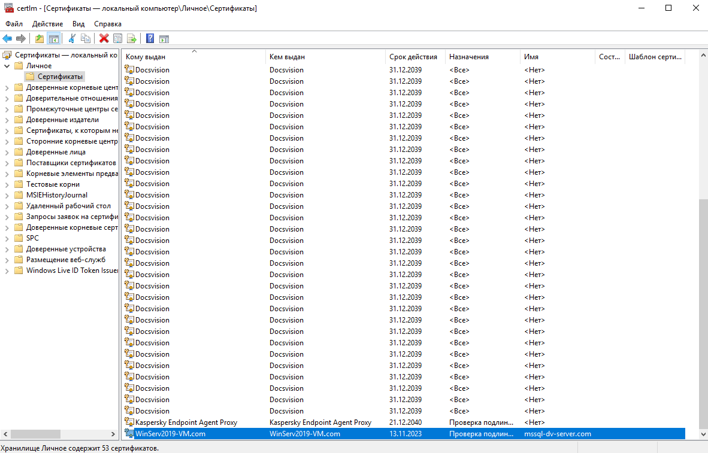The height and width of the screenshot is (453, 708).
Task: Sort by Срок действия column header
Action: [x=416, y=57]
